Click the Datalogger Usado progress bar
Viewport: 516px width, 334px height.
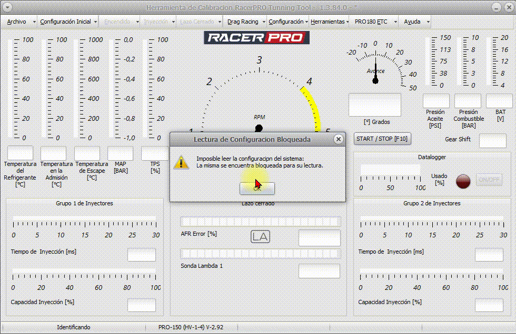tap(390, 170)
